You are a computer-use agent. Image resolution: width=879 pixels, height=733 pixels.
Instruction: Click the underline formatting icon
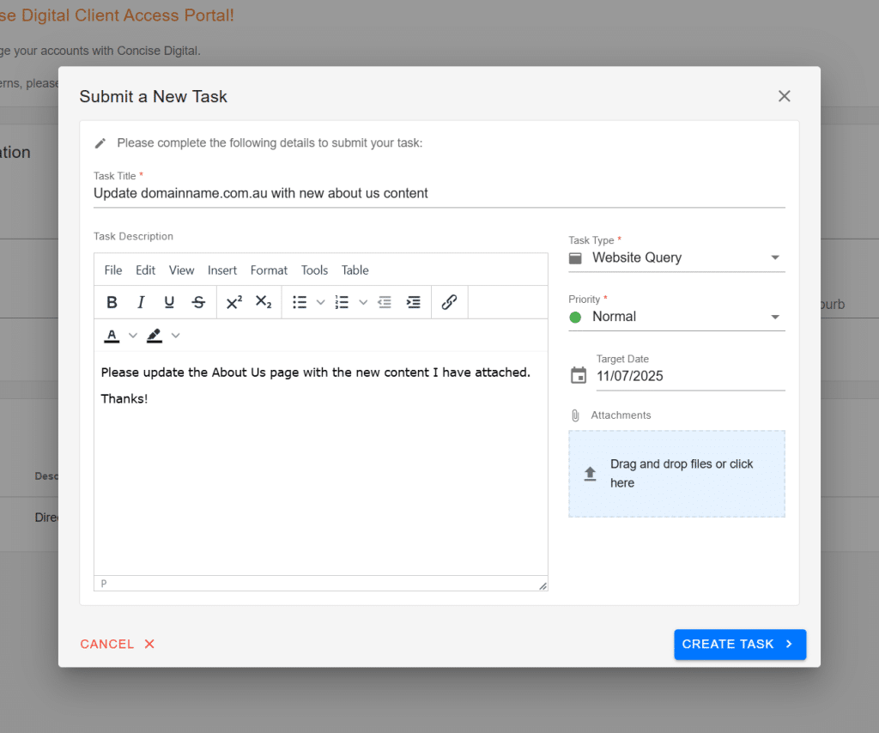point(169,302)
